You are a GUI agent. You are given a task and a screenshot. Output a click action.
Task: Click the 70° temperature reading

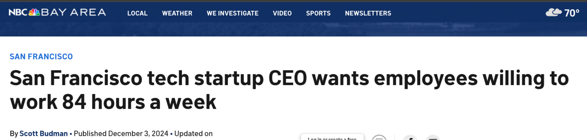(572, 13)
